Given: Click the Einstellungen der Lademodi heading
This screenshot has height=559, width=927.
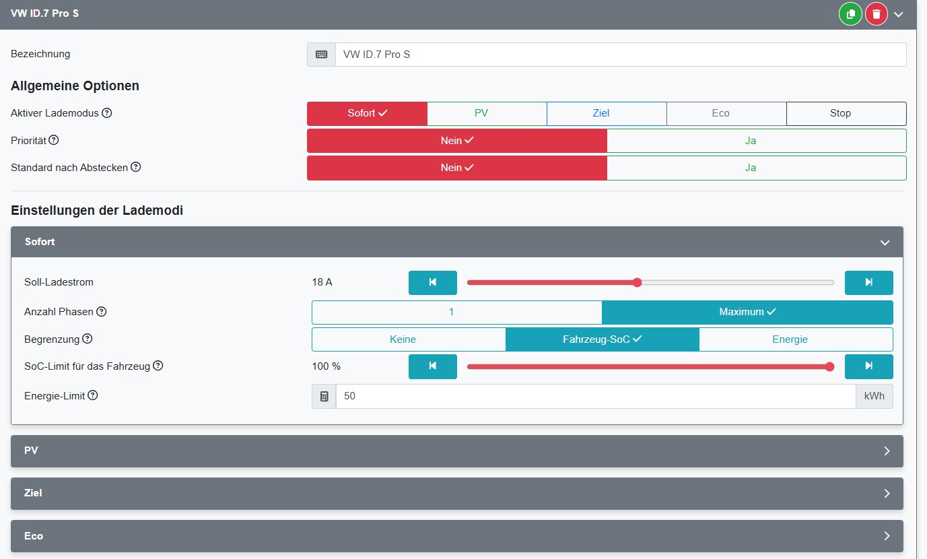Looking at the screenshot, I should point(97,210).
